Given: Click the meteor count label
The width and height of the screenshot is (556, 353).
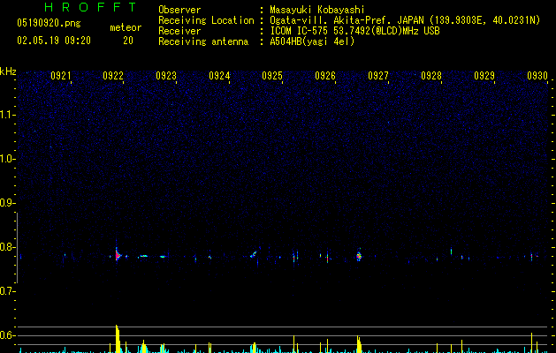Looking at the screenshot, I should (x=126, y=27).
